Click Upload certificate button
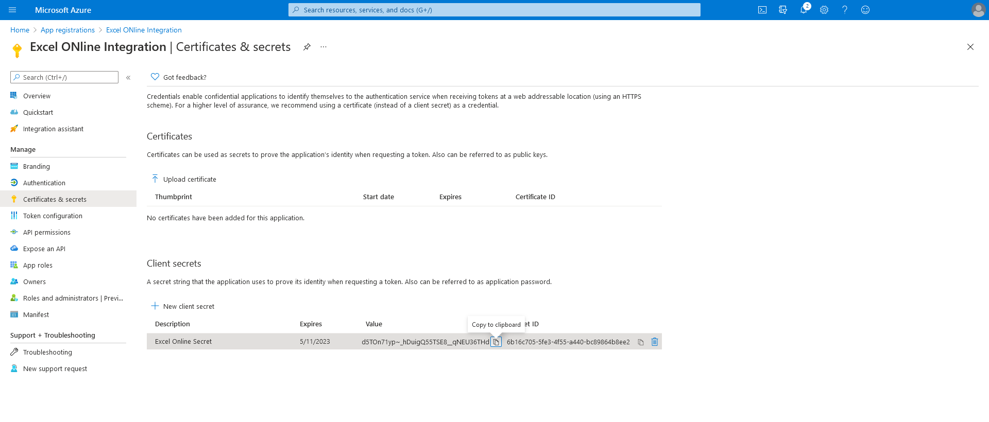Viewport: 989px width, 422px height. click(184, 179)
